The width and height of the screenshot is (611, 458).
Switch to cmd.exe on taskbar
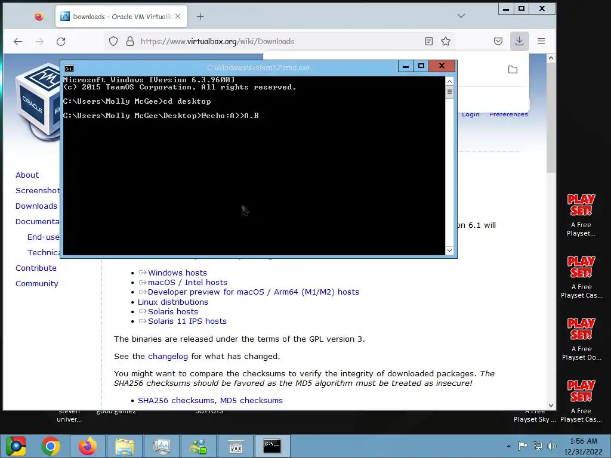272,446
